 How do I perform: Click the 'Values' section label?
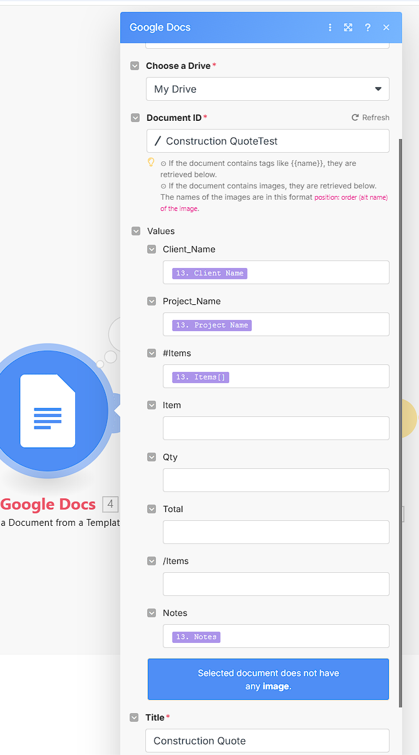[161, 231]
